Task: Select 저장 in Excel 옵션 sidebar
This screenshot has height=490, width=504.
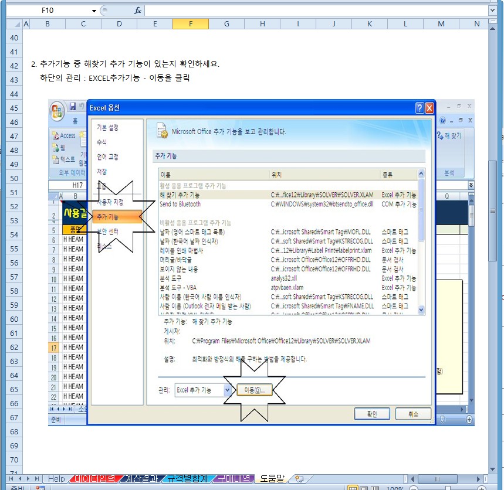Action: click(102, 172)
